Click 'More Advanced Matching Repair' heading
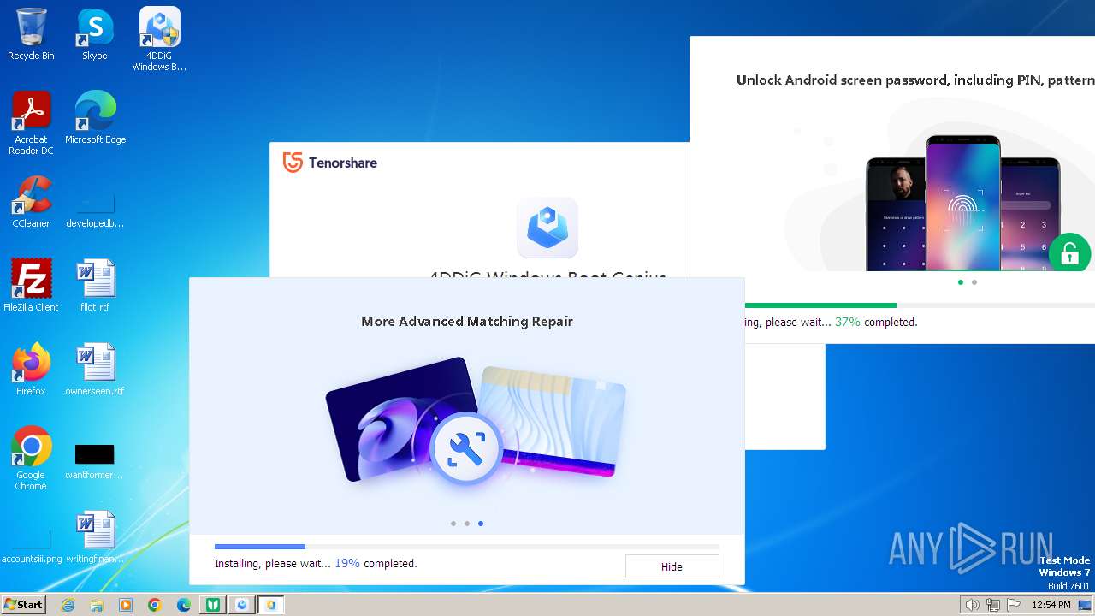Image resolution: width=1095 pixels, height=616 pixels. coord(467,322)
